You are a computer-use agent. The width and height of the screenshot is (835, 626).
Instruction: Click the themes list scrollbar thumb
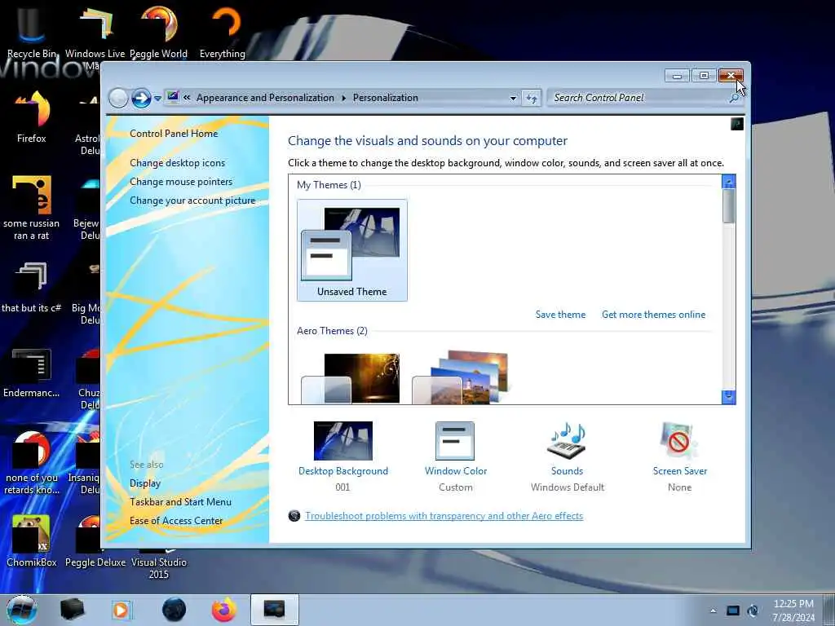pyautogui.click(x=728, y=206)
